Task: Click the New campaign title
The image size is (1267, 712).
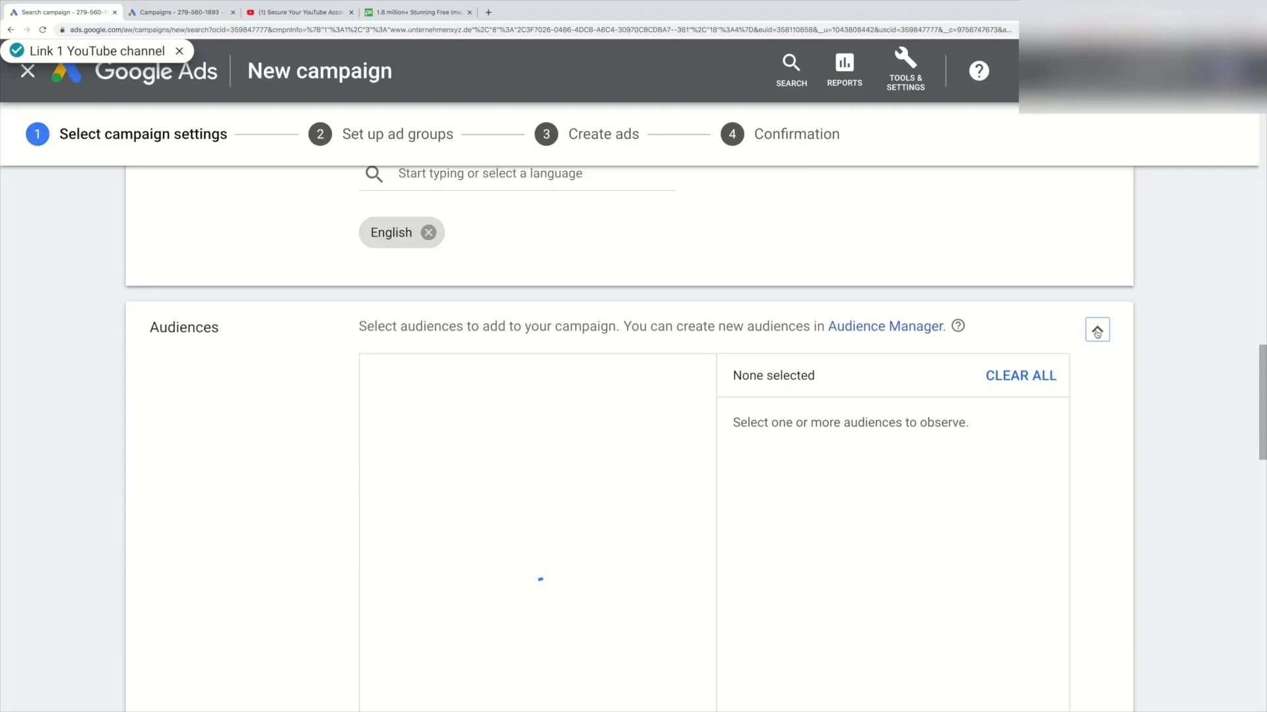Action: (x=319, y=71)
